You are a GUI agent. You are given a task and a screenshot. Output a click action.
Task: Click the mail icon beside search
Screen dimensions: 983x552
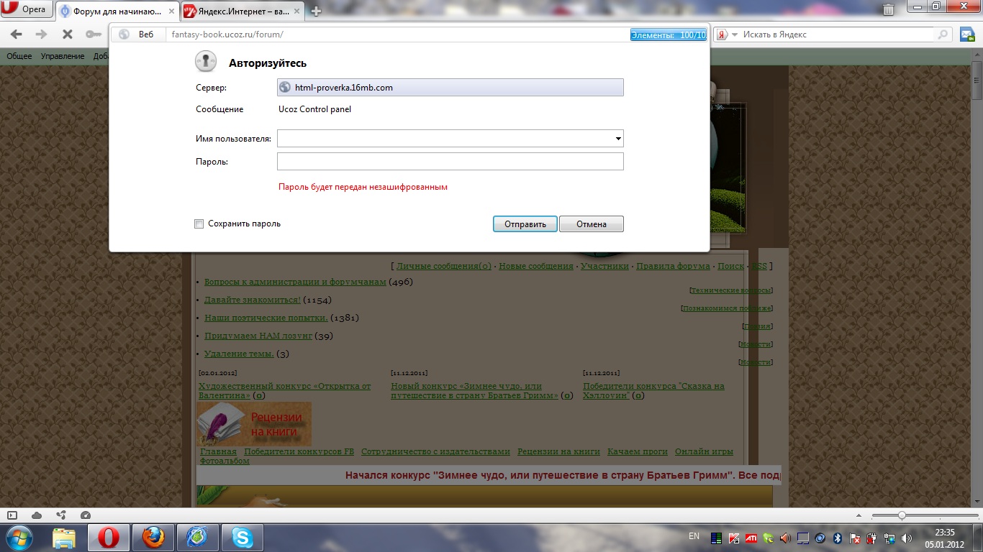tap(966, 34)
